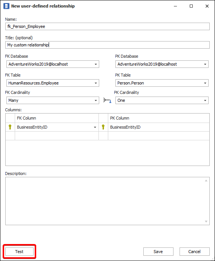Expand the FK Table combo box

click(x=53, y=83)
